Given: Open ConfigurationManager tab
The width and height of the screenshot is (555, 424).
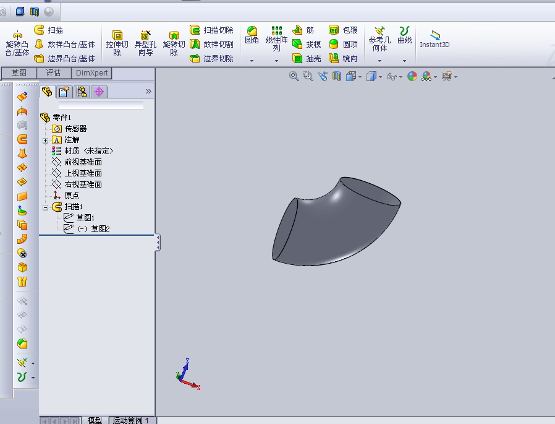Looking at the screenshot, I should tap(82, 92).
